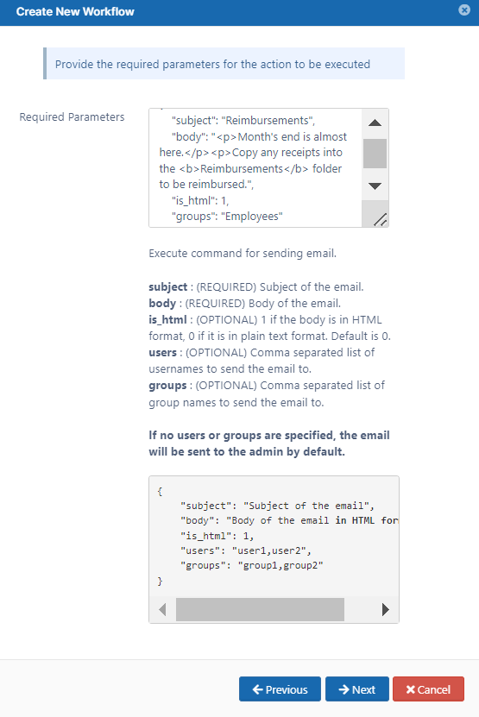Viewport: 479px width, 717px height.
Task: Click the vertical scrollbar thumb in parameters box
Action: [x=375, y=154]
